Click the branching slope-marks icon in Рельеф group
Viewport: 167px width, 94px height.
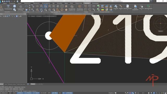[94, 10]
